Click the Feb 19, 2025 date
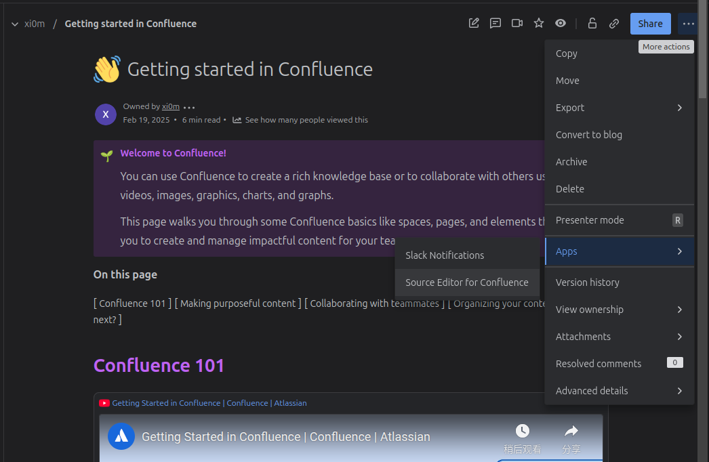 tap(146, 120)
